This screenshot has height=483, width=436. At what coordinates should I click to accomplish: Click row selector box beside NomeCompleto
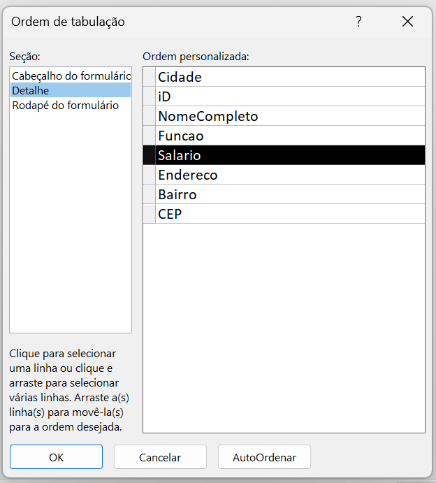point(149,116)
